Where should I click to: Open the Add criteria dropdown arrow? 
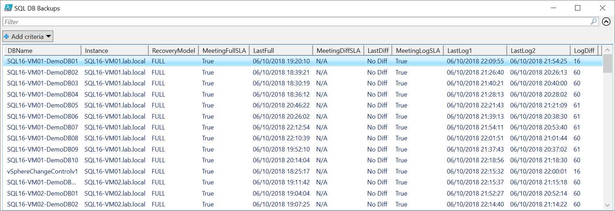click(x=48, y=36)
